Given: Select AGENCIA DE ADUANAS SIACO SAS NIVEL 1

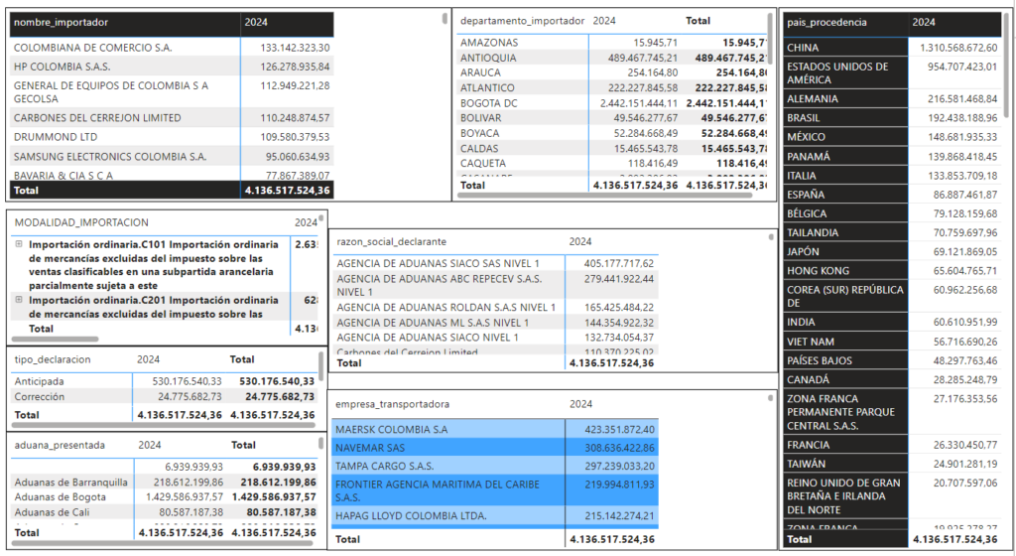Looking at the screenshot, I should coord(496,263).
